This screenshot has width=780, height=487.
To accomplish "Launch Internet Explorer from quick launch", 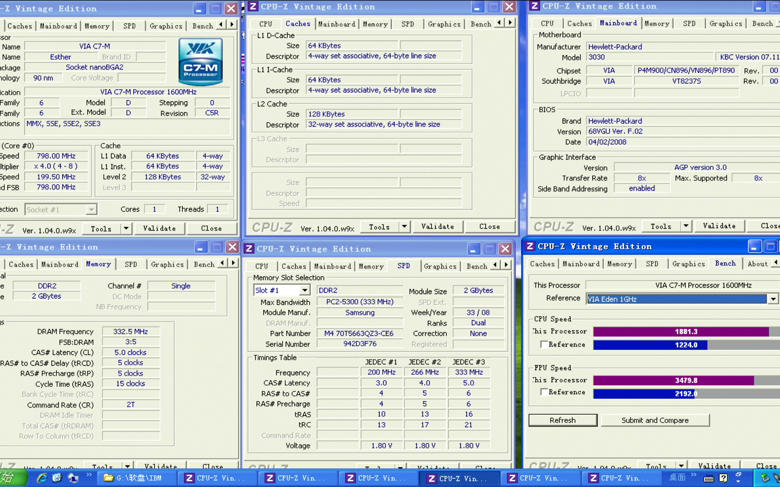I will click(x=42, y=478).
